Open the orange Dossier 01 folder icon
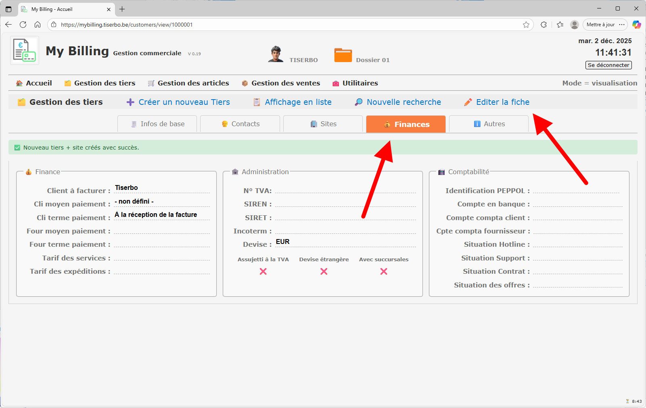The width and height of the screenshot is (646, 408). click(x=343, y=55)
